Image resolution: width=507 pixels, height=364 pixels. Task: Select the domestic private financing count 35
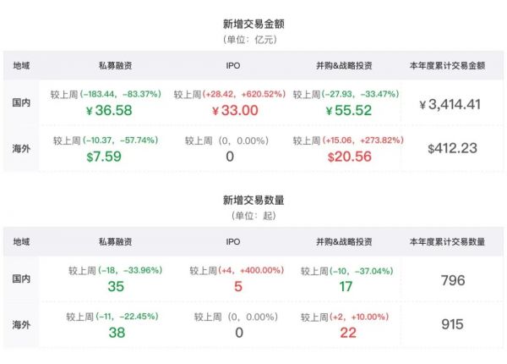coord(116,287)
